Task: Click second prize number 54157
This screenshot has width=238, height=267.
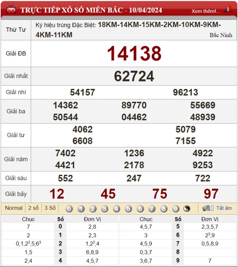Action: 82,92
